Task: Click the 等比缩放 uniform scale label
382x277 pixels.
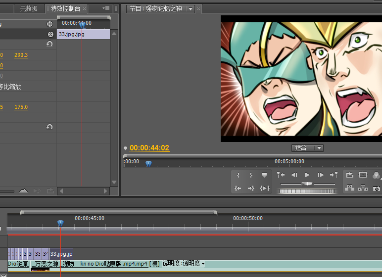Action: (x=10, y=87)
